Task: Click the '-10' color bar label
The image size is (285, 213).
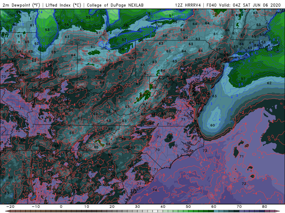Action: point(36,207)
